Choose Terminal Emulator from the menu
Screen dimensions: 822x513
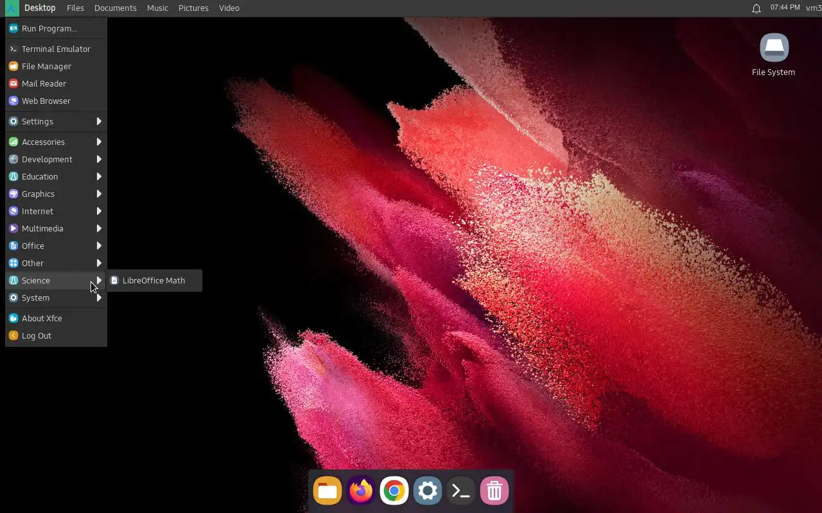56,49
